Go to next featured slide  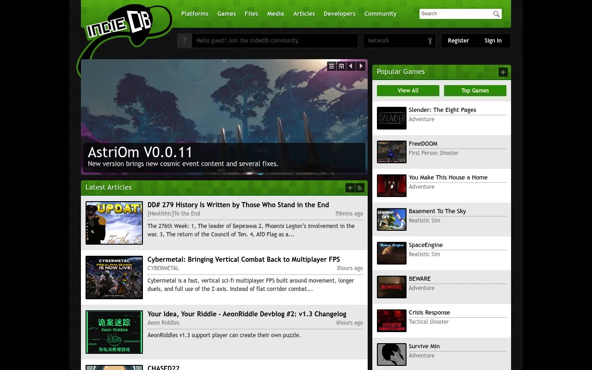click(x=361, y=66)
